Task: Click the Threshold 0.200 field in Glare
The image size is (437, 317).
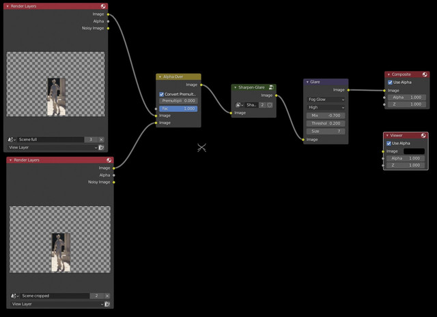Action: (326, 123)
